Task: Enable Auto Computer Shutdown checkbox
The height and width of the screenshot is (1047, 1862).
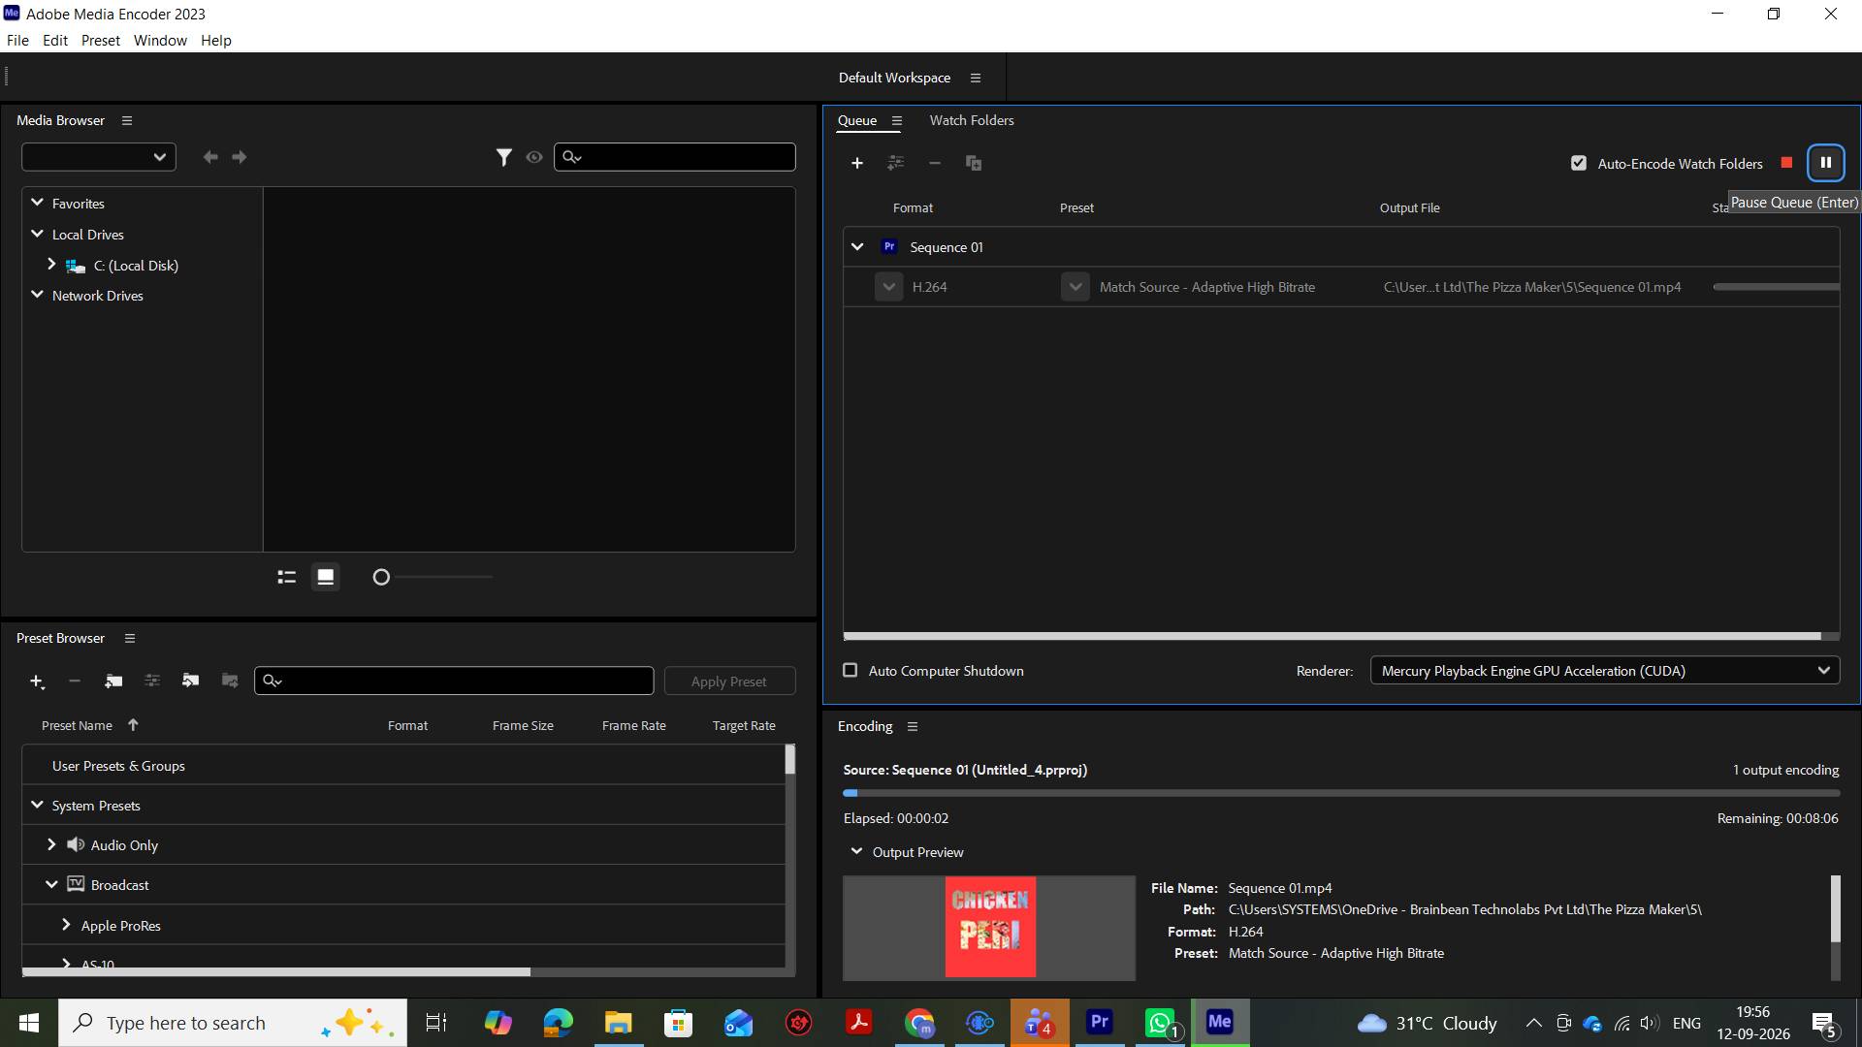Action: coord(851,670)
